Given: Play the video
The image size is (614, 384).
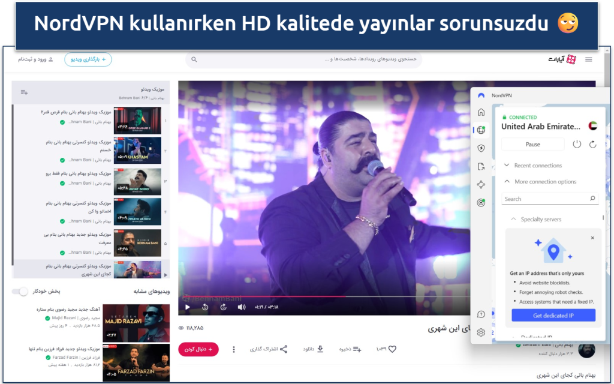Looking at the screenshot, I should (188, 307).
